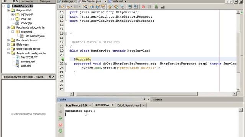Close the Saída output panel

pos(148,100)
